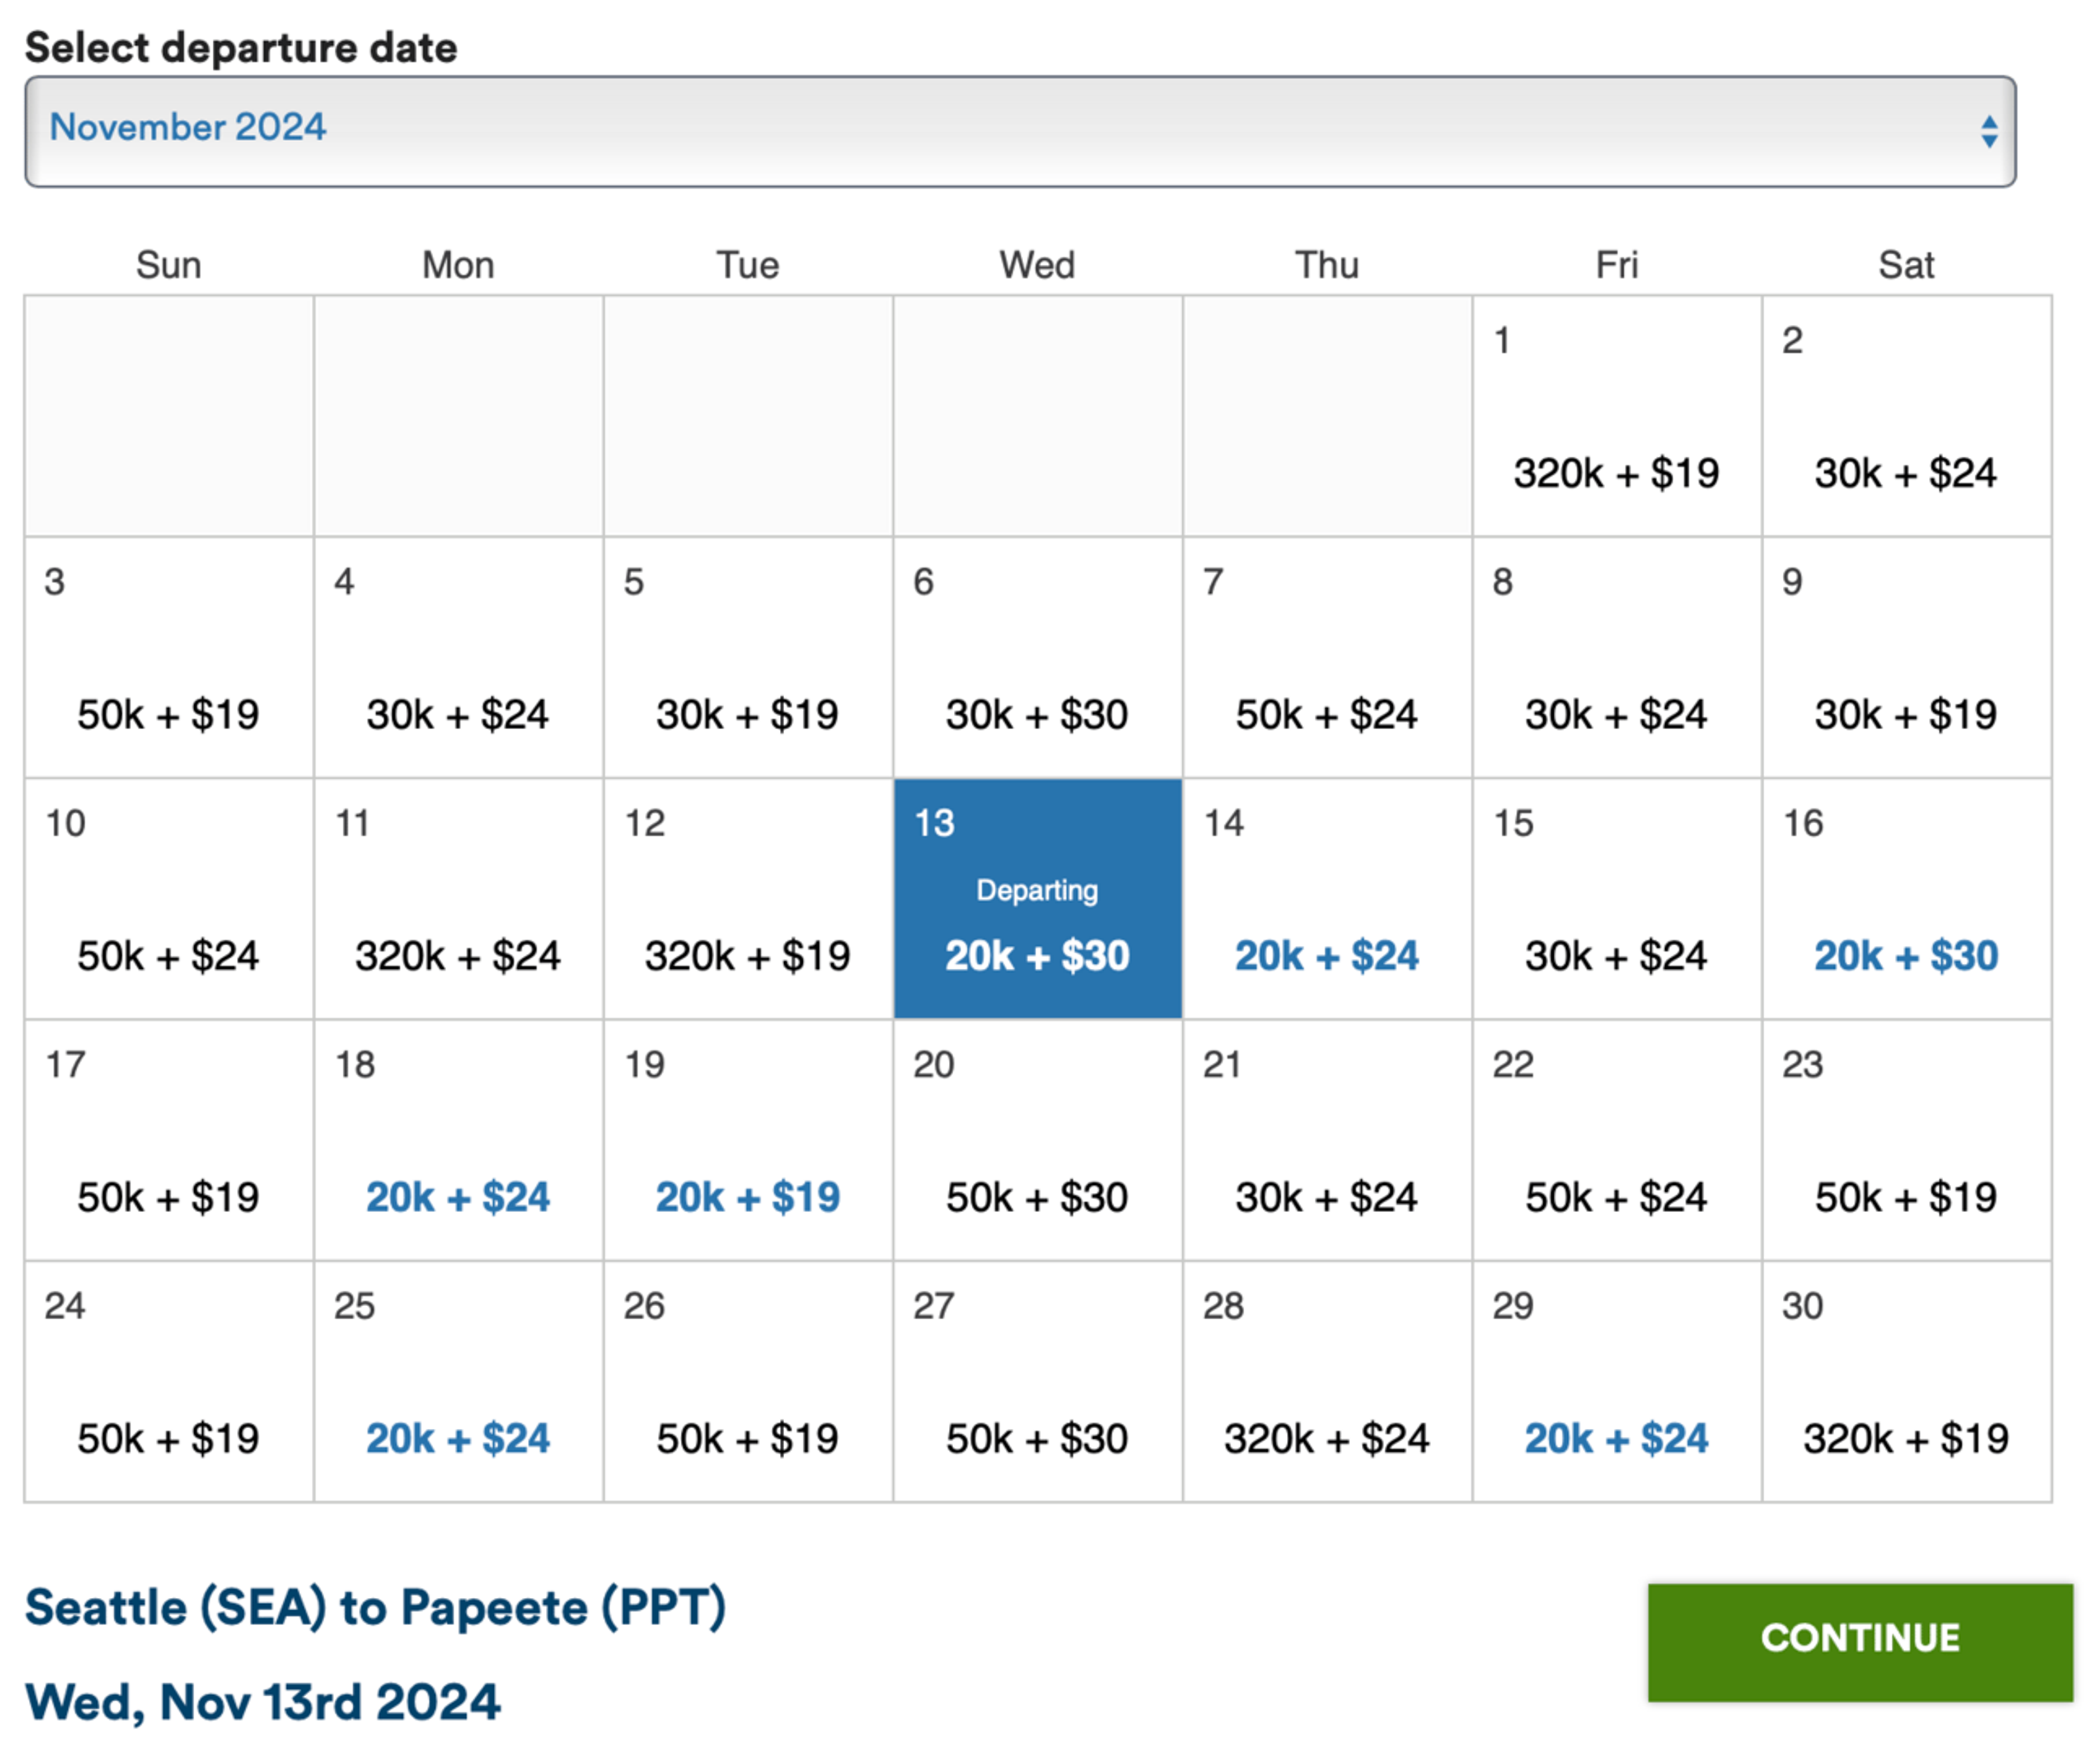Choose November 20 fare 50k + $30

click(x=1037, y=1140)
